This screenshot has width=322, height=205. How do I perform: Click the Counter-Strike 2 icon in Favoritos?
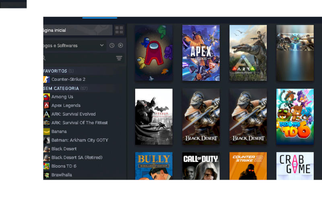[47, 80]
